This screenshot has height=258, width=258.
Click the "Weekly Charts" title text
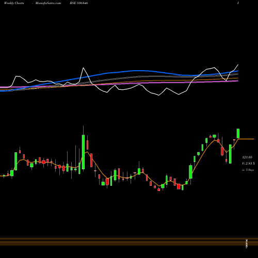tap(14, 3)
